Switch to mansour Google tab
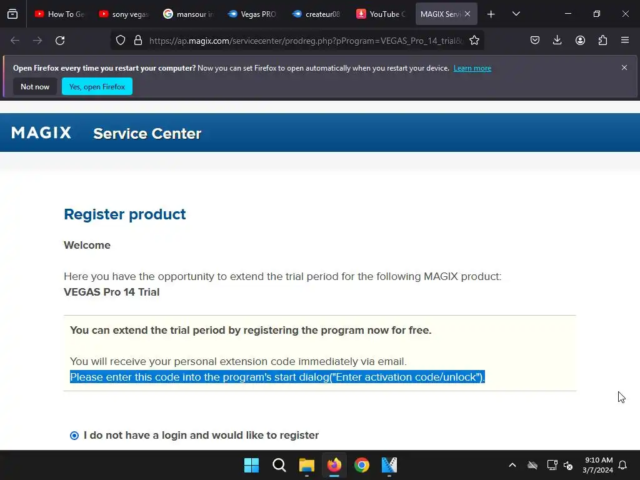 (x=188, y=14)
